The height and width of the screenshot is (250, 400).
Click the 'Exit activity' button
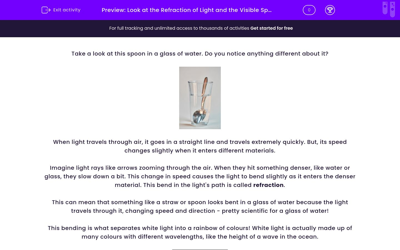[61, 10]
